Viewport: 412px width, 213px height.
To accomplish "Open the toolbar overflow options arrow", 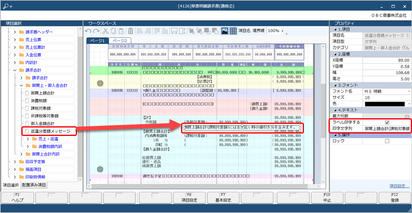I will click(x=287, y=33).
